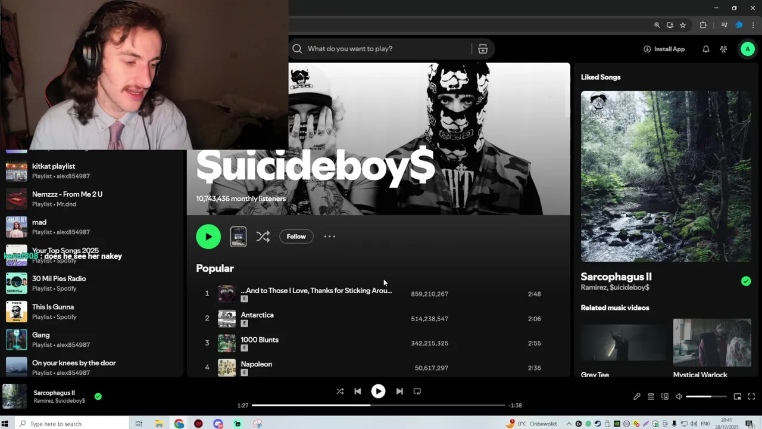Skip to previous track
Image resolution: width=762 pixels, height=429 pixels.
tap(358, 391)
